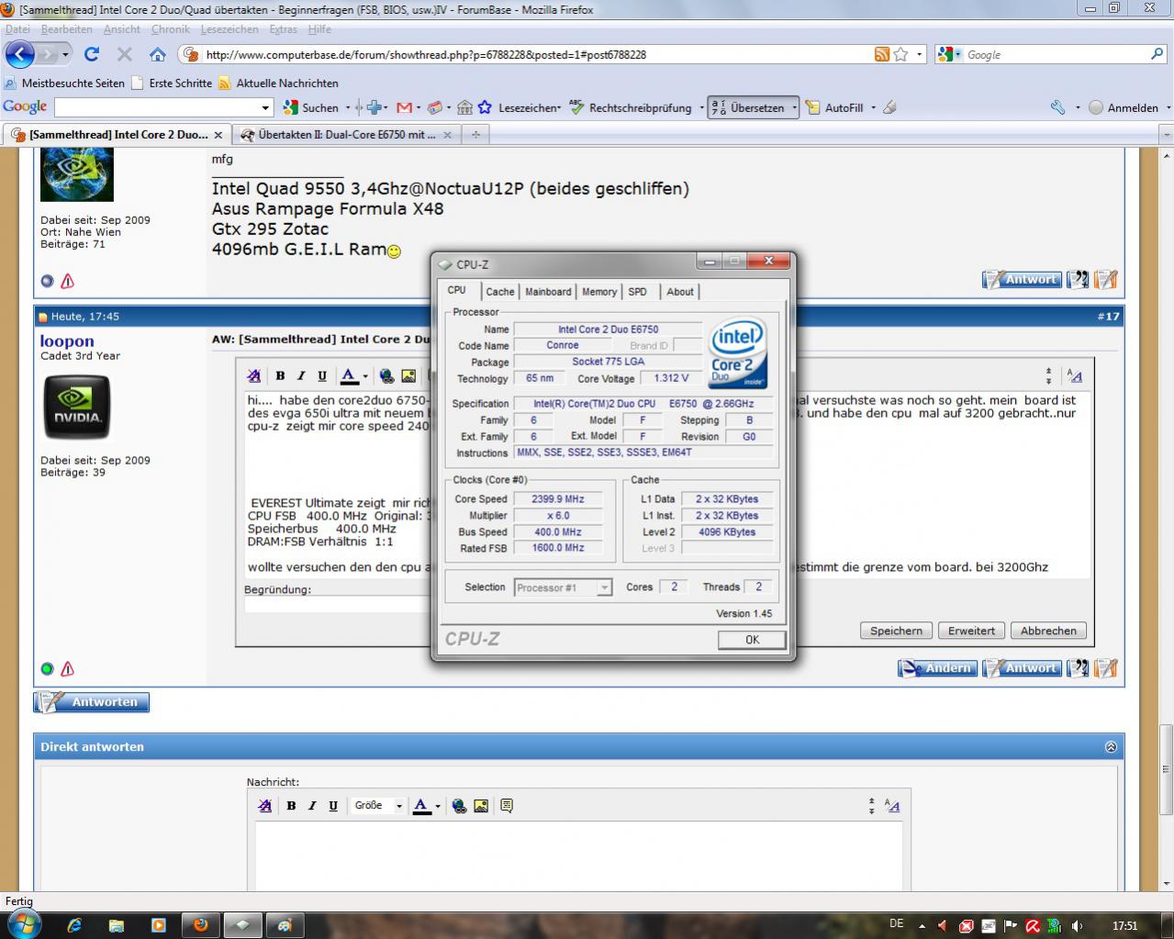The height and width of the screenshot is (939, 1174).
Task: Click the URL address bar
Action: tap(537, 54)
